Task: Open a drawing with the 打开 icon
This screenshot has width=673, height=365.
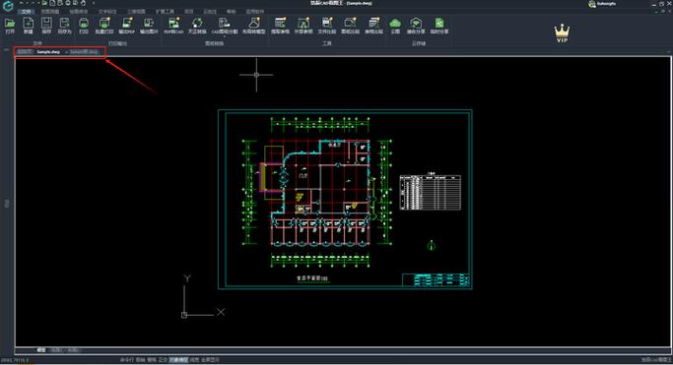Action: pyautogui.click(x=10, y=26)
